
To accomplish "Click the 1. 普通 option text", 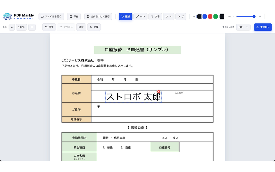I will [x=108, y=148].
